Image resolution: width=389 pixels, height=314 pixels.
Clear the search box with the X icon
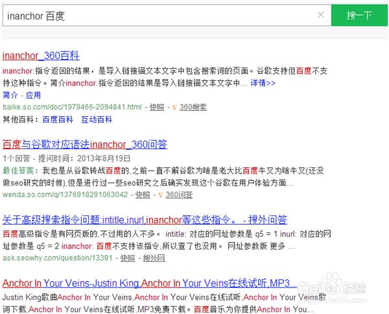(x=321, y=15)
